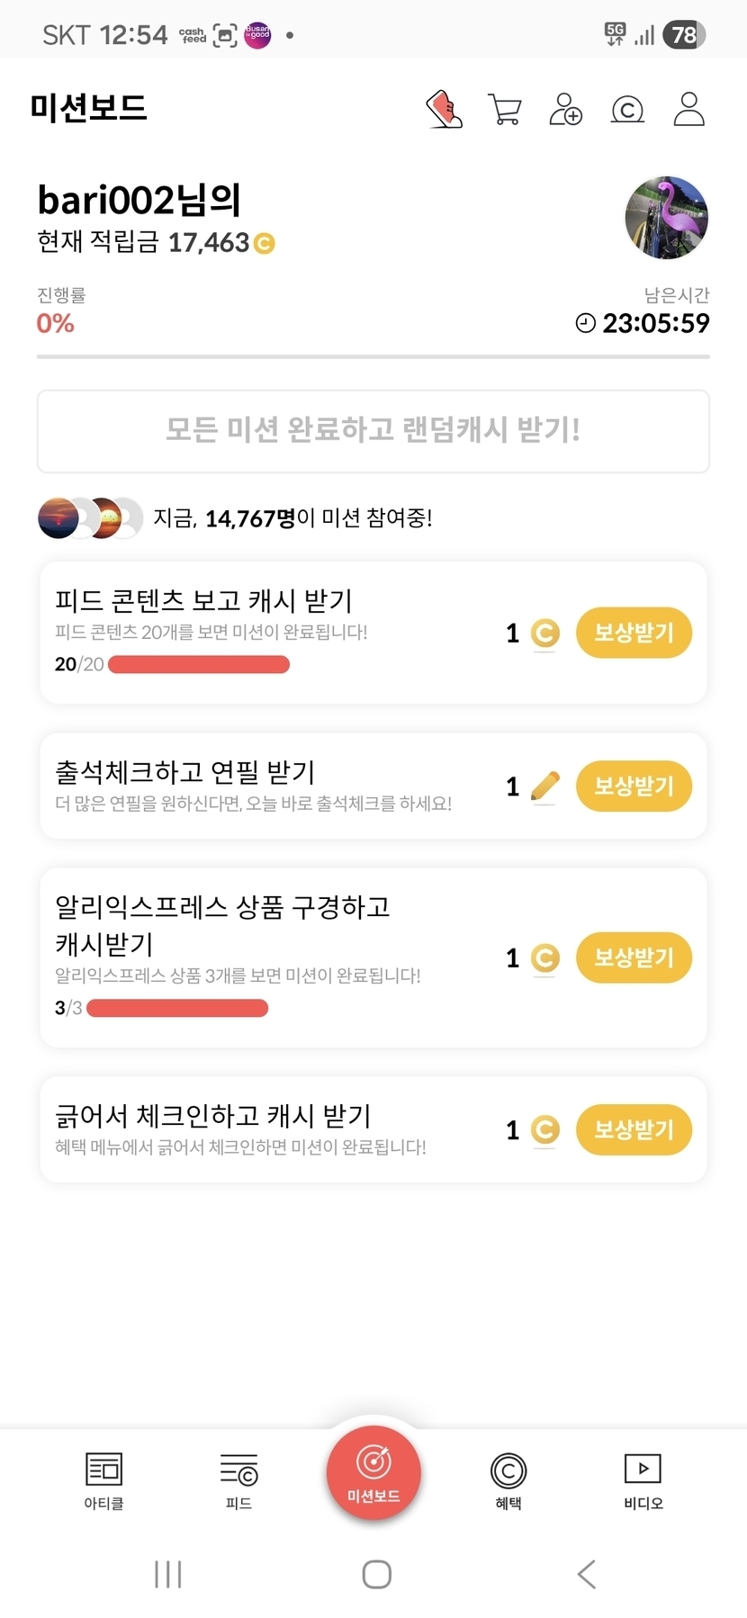Claim reward for feed content mission
The image size is (747, 1618).
click(634, 633)
